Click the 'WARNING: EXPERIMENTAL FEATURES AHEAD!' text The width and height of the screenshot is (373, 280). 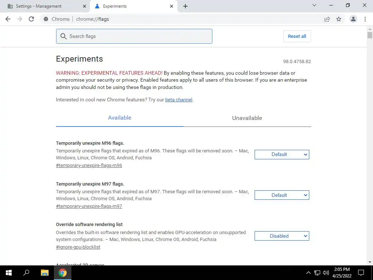click(x=109, y=73)
